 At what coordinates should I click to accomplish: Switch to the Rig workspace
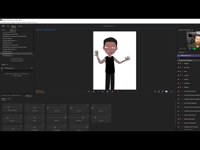coord(8,26)
